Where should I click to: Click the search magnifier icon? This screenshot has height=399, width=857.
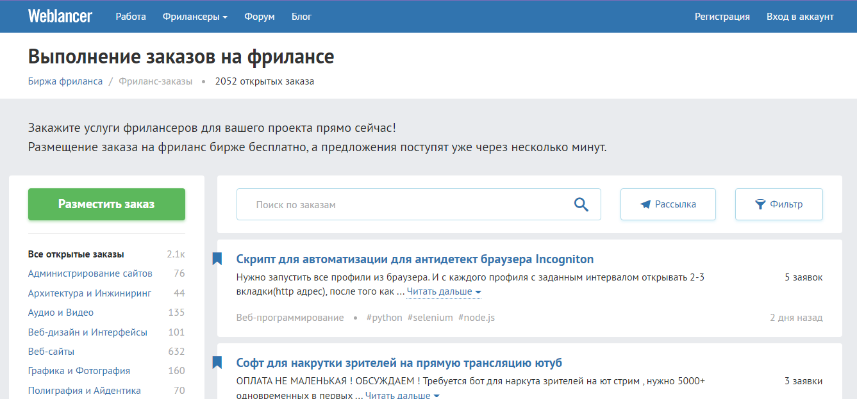(x=581, y=204)
